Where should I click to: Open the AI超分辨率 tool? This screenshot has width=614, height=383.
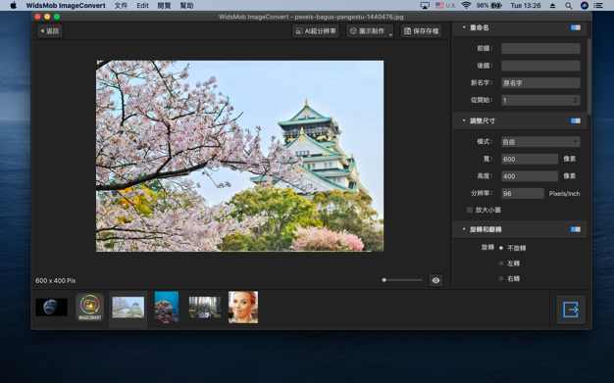coord(316,31)
